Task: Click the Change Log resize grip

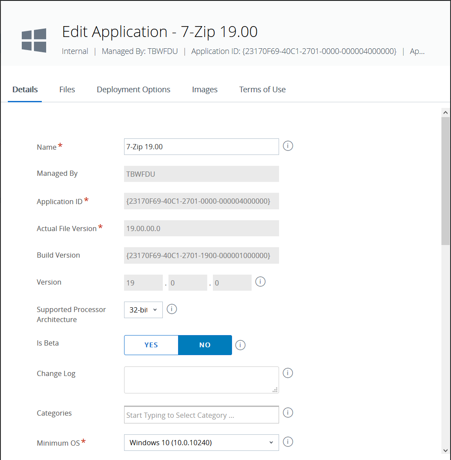Action: 275,390
